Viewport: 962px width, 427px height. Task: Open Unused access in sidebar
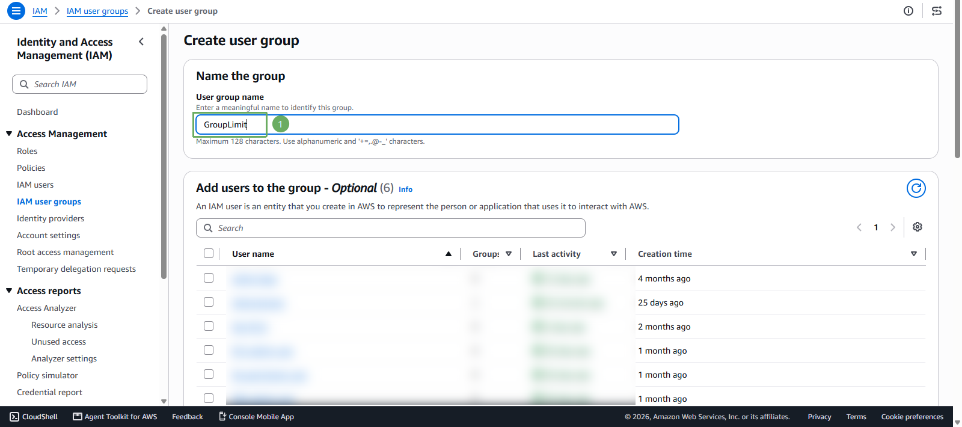click(x=59, y=342)
